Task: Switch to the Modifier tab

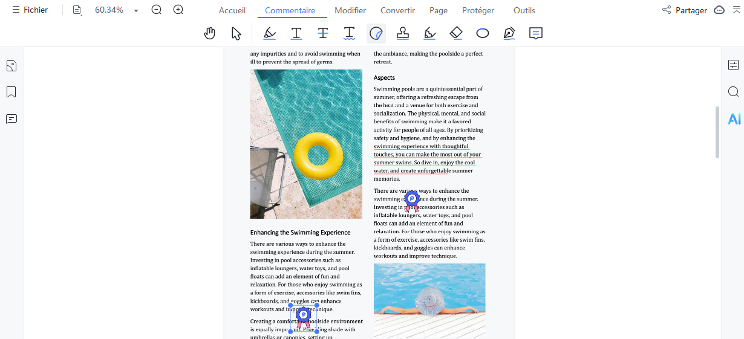Action: tap(350, 10)
